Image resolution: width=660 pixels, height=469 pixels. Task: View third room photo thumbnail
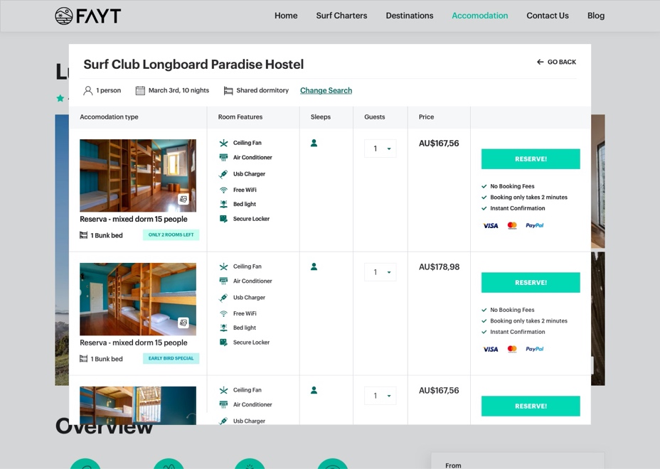click(x=138, y=406)
